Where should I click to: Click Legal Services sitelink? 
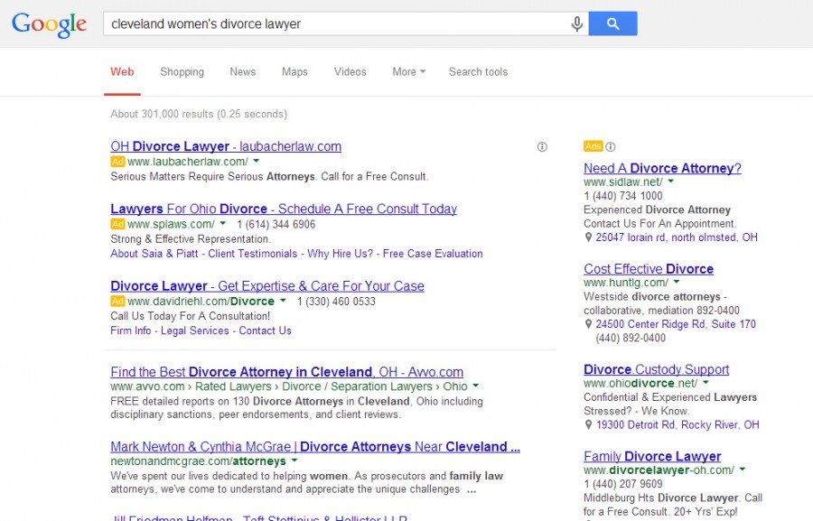194,330
